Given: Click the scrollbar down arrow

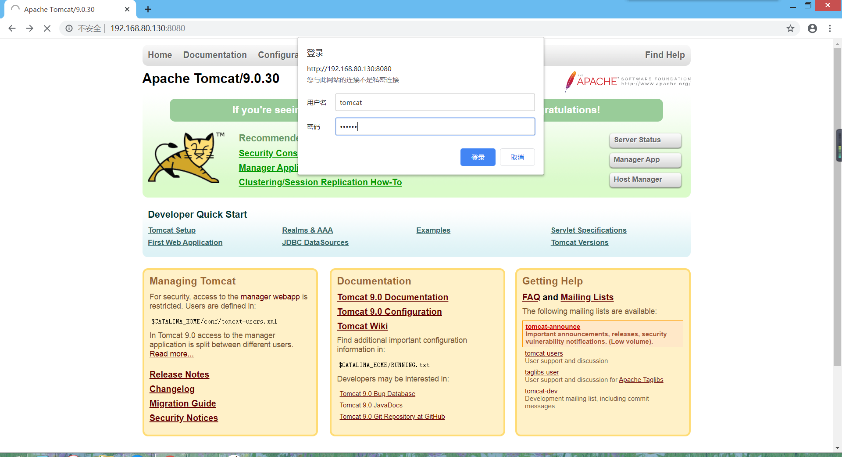Looking at the screenshot, I should coord(838,448).
